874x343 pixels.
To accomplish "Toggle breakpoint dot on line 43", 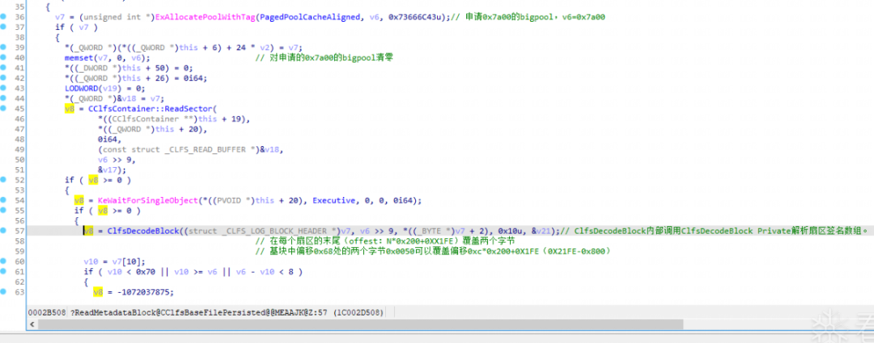I will click(5, 89).
